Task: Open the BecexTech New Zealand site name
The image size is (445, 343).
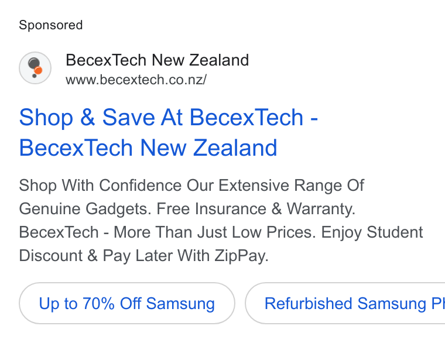Action: tap(158, 60)
